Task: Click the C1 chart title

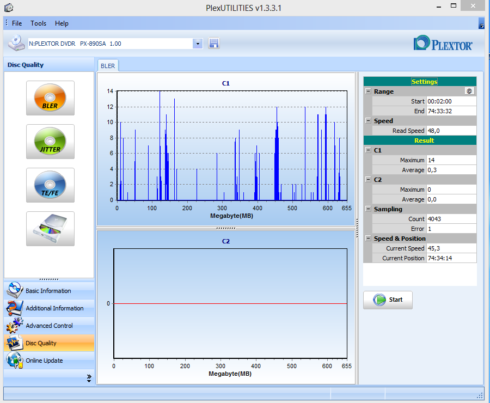Action: [225, 83]
